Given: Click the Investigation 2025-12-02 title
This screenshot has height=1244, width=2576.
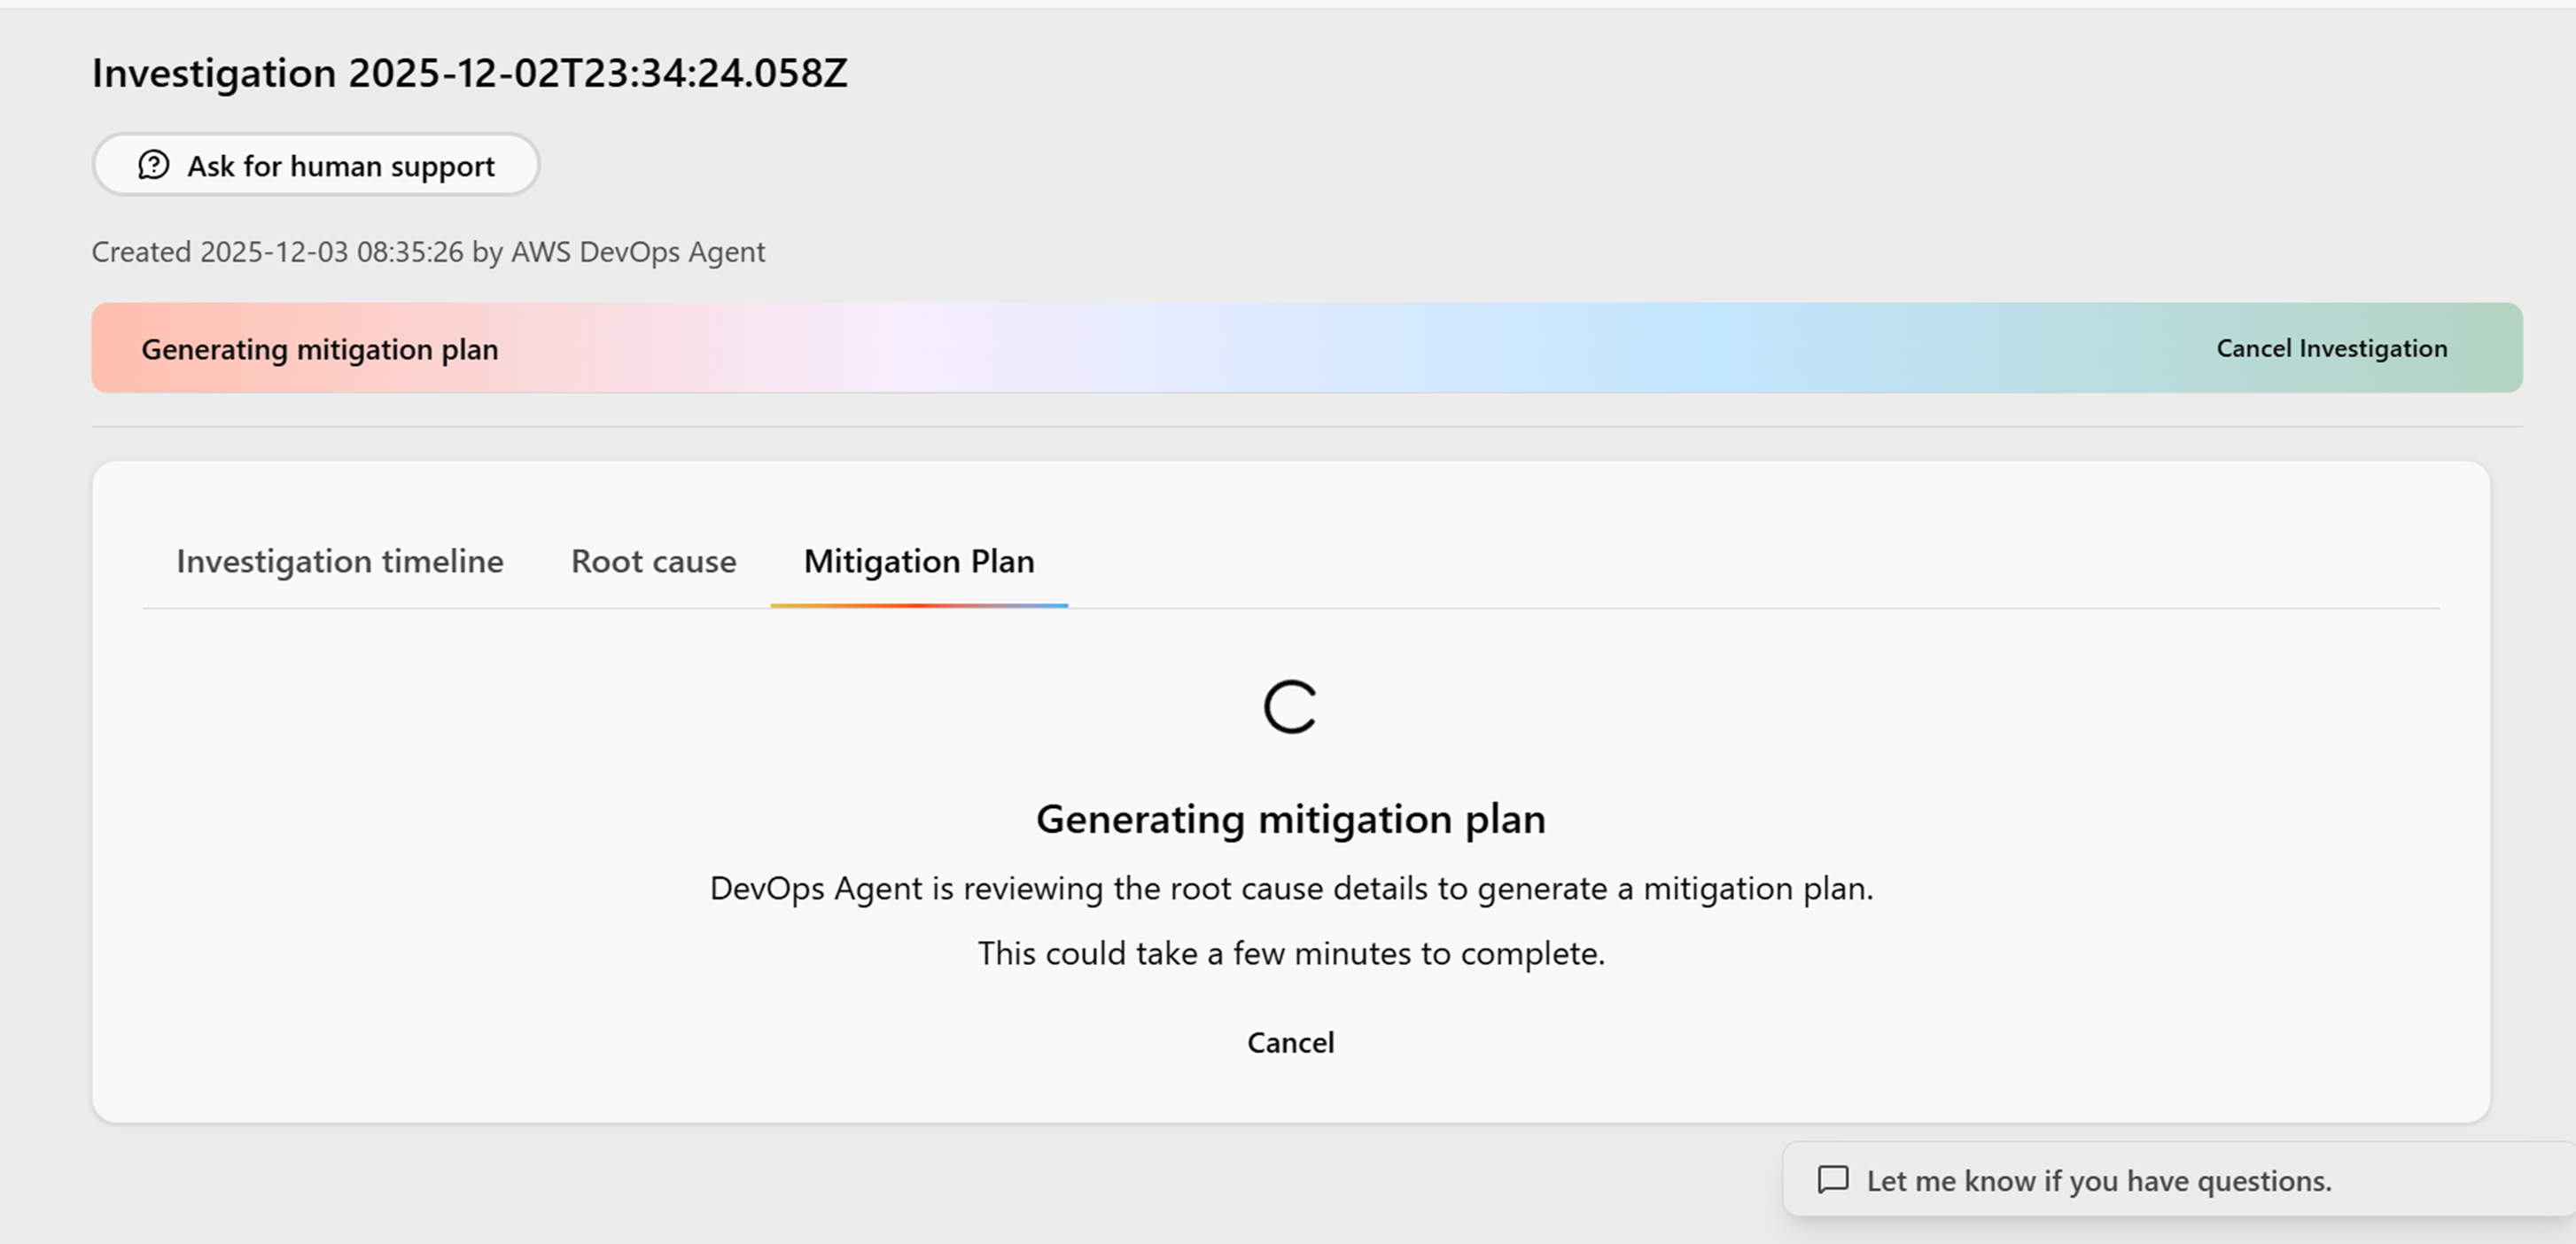Looking at the screenshot, I should (469, 73).
